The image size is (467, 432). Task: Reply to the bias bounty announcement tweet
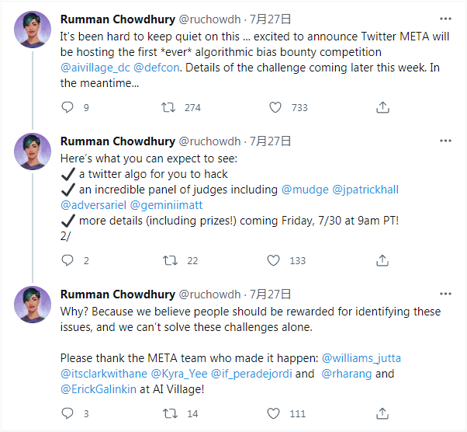[67, 108]
